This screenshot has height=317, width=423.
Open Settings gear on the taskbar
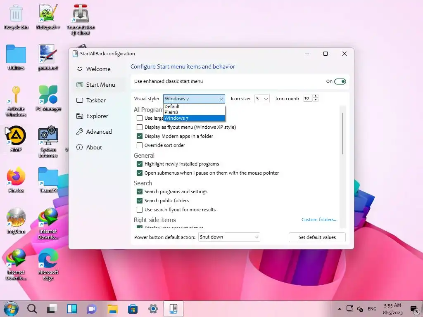[x=153, y=309]
